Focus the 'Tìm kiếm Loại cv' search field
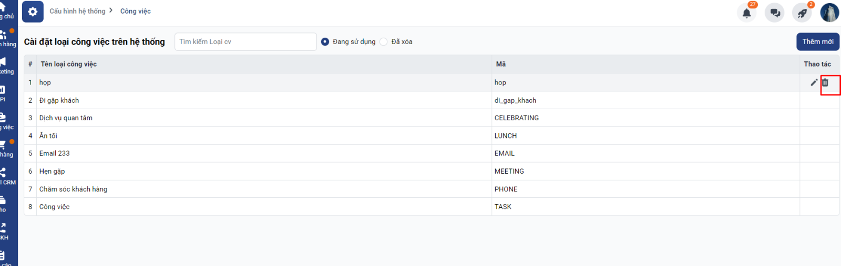Image resolution: width=841 pixels, height=266 pixels. (x=245, y=41)
